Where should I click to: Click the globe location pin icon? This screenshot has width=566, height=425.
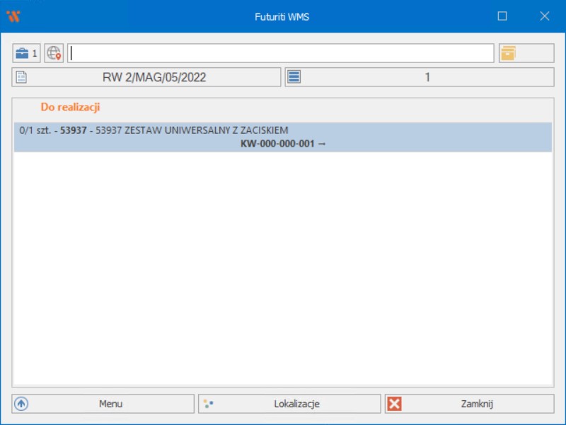click(54, 53)
